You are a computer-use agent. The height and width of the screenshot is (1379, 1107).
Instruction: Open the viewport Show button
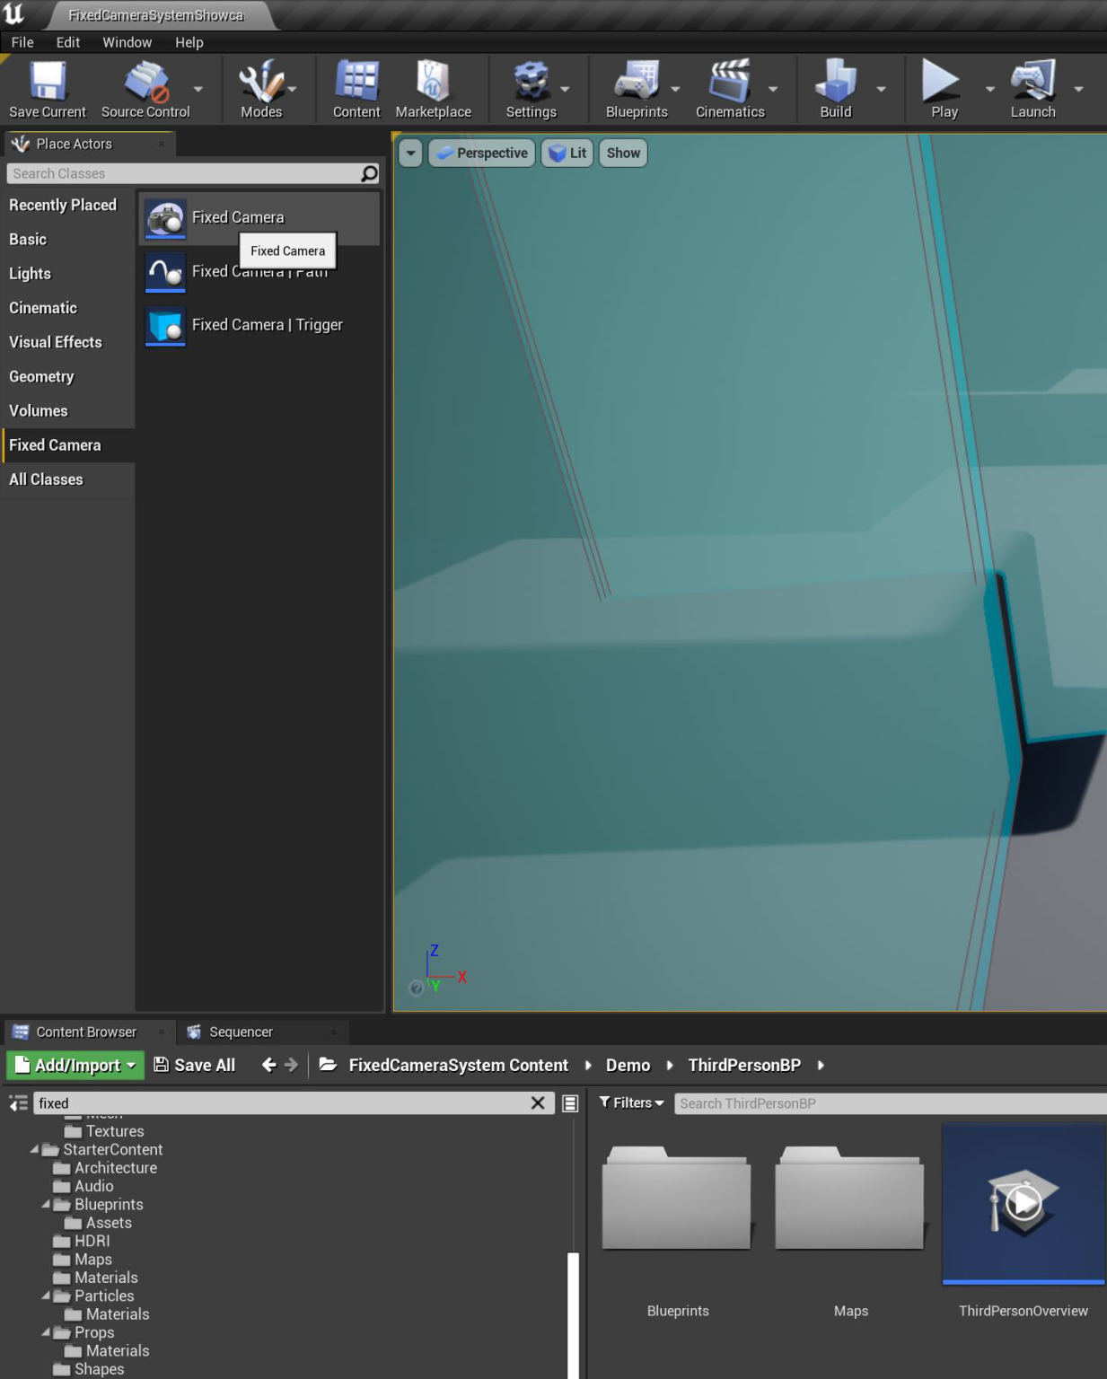coord(623,154)
